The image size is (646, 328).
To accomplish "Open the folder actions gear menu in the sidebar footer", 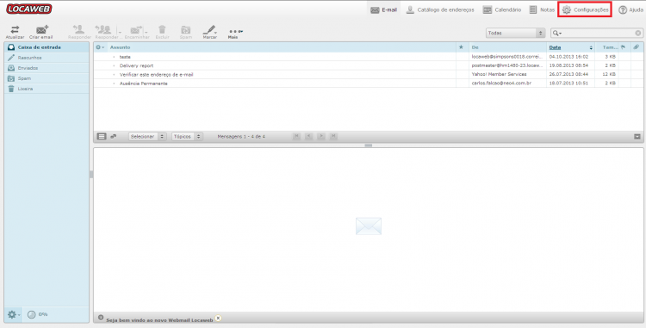I will click(13, 315).
